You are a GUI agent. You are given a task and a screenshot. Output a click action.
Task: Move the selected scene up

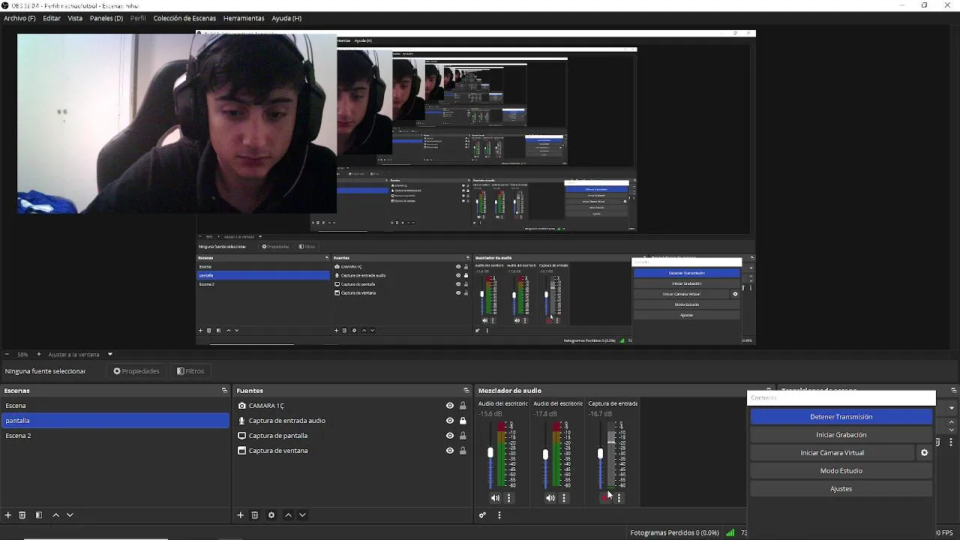point(55,515)
